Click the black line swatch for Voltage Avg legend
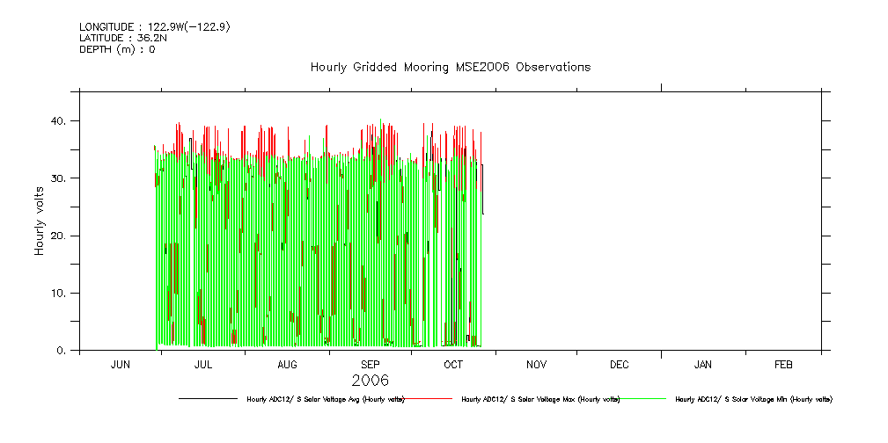Image resolution: width=888 pixels, height=443 pixels. tap(208, 399)
